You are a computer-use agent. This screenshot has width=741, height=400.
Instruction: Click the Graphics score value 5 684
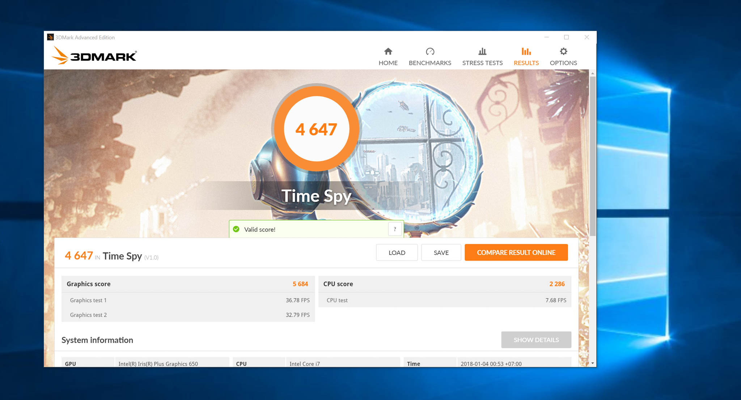[300, 284]
